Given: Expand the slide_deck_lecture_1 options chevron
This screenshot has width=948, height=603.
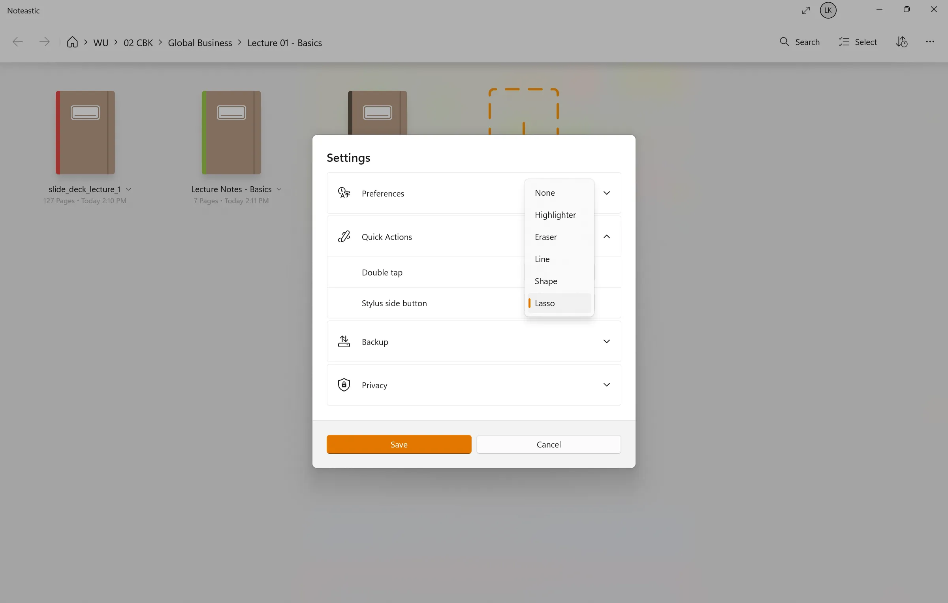Looking at the screenshot, I should click(129, 189).
